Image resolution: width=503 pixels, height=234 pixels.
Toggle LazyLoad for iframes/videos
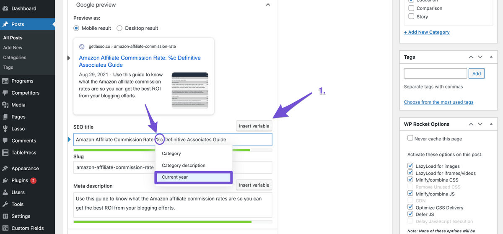(x=410, y=173)
